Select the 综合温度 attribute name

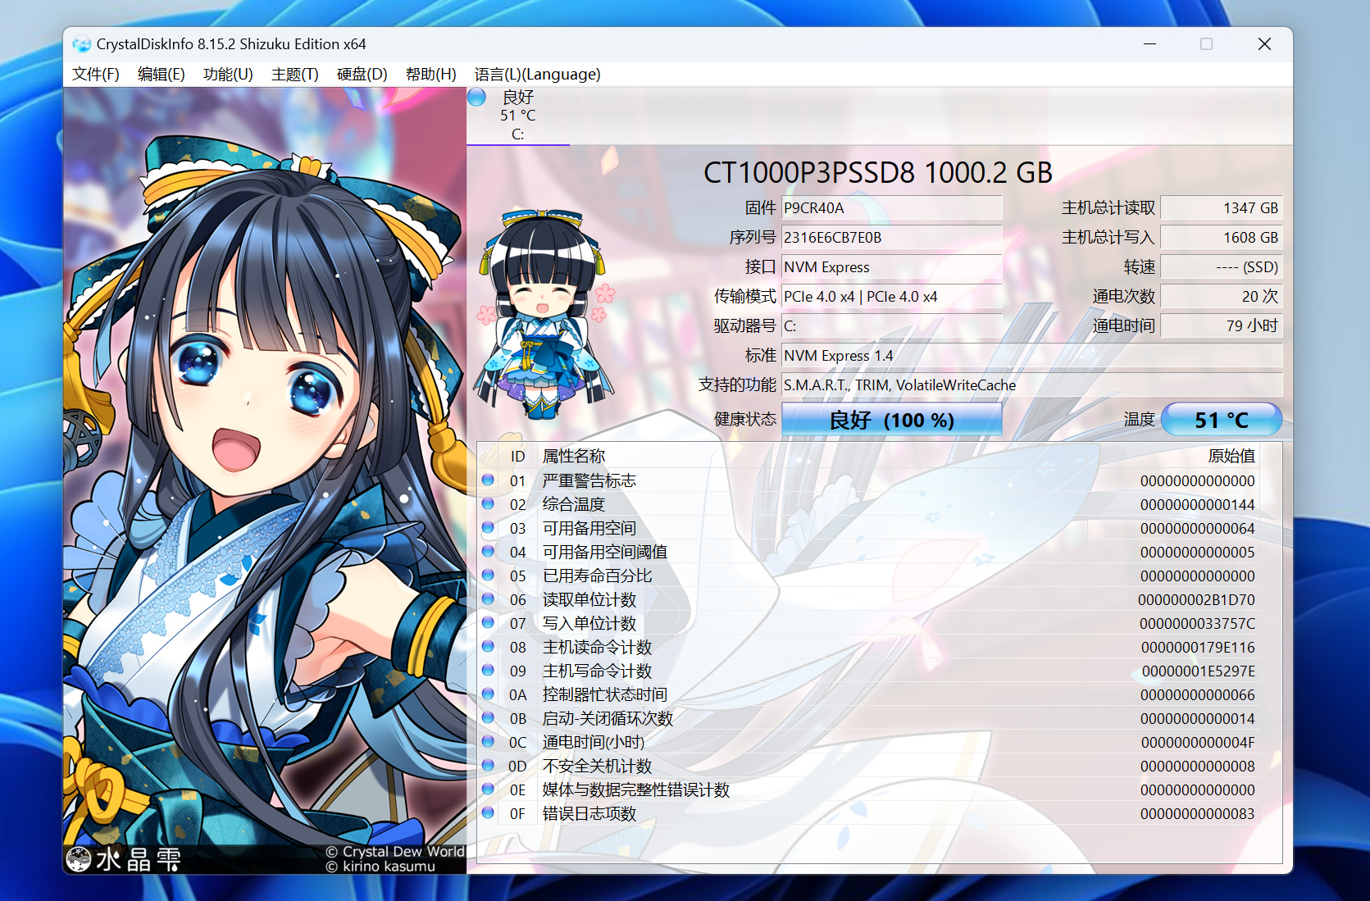[574, 504]
